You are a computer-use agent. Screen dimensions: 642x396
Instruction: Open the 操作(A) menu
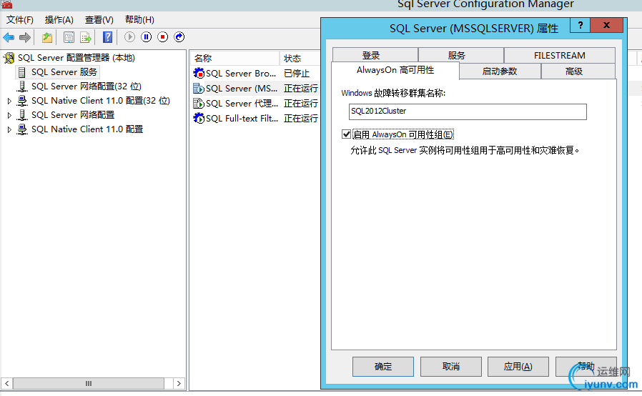(59, 19)
